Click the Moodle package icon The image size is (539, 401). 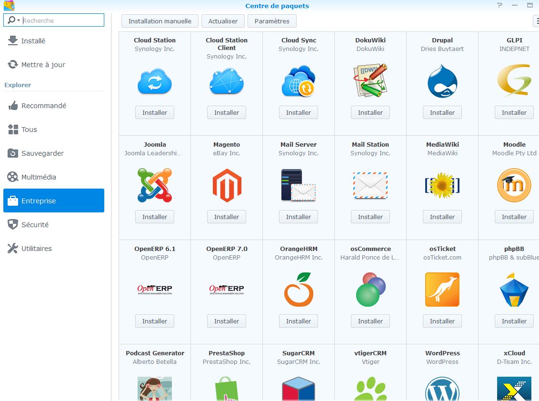point(514,185)
